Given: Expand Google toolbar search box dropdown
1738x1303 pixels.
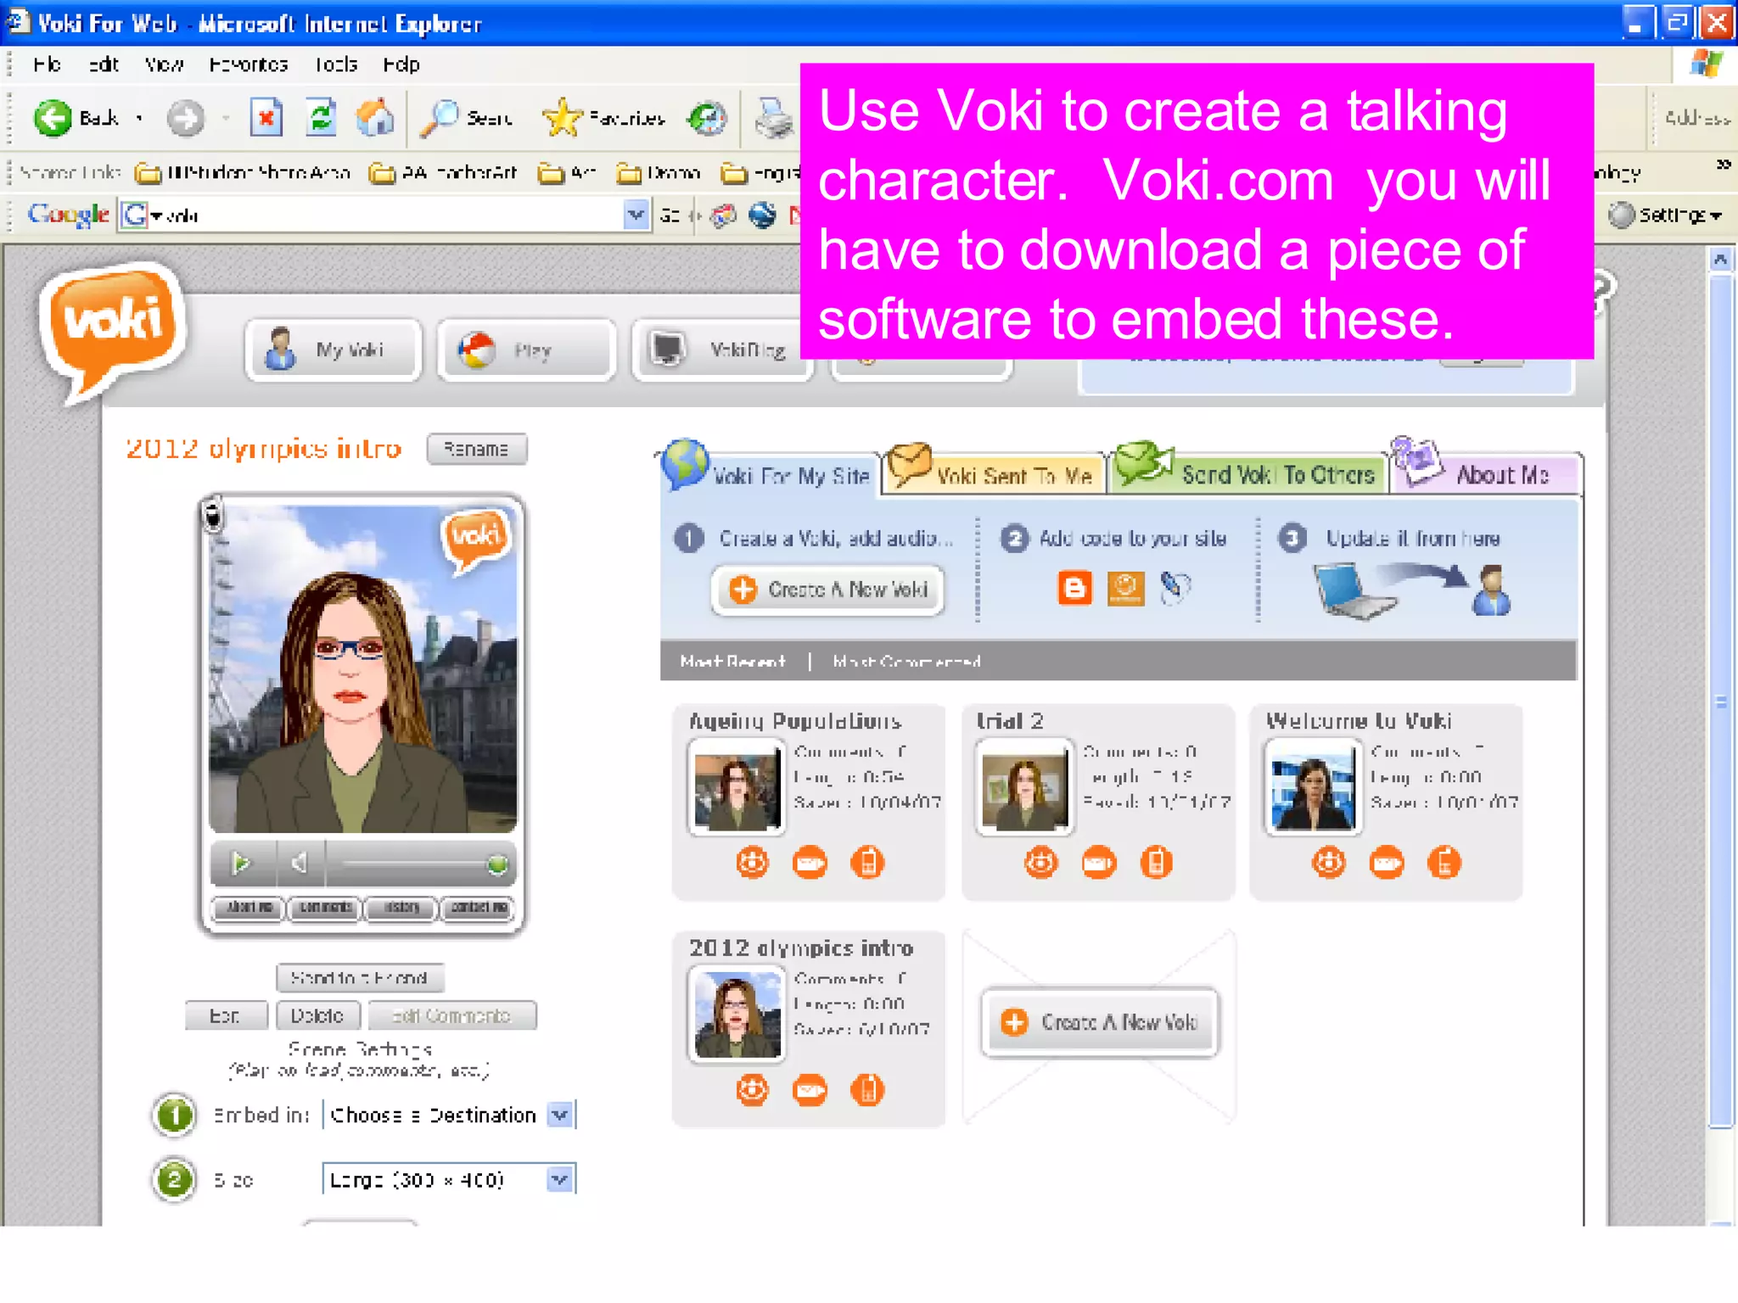Looking at the screenshot, I should [x=636, y=215].
